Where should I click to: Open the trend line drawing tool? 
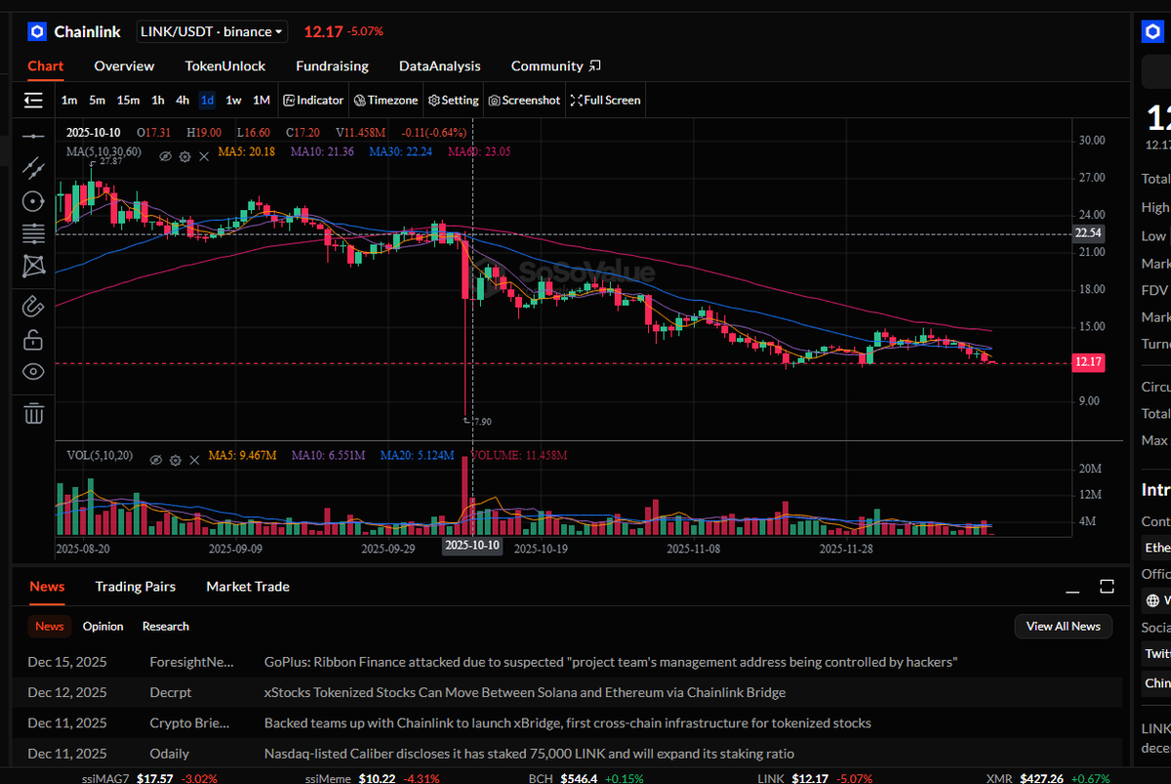click(33, 168)
